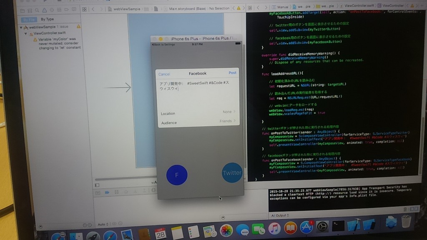Open App Store from the Dock
The image size is (427, 240).
[x=306, y=227]
